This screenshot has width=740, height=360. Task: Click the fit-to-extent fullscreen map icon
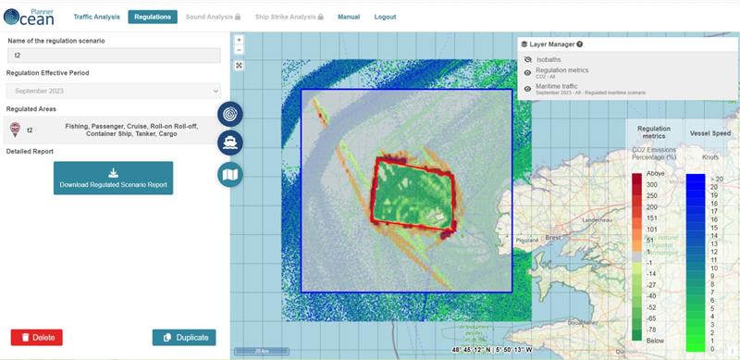240,66
